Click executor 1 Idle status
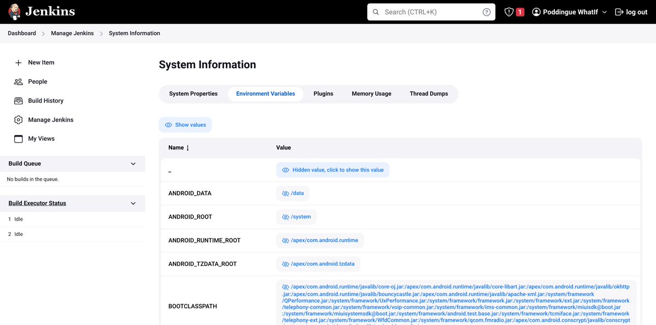 [19, 219]
